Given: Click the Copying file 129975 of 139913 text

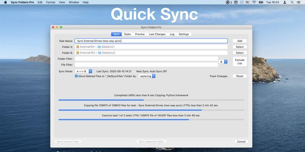Looking at the screenshot, I should point(151,106).
